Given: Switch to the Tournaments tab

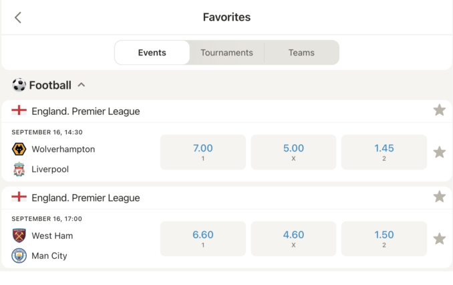Looking at the screenshot, I should click(226, 53).
